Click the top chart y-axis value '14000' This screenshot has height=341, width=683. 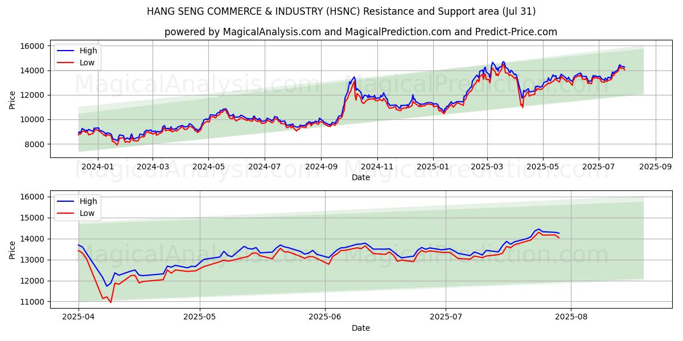pyautogui.click(x=34, y=70)
